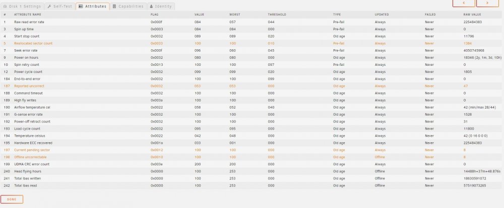Open the Disk 1 Settings tab
The image size is (504, 208).
[22, 6]
